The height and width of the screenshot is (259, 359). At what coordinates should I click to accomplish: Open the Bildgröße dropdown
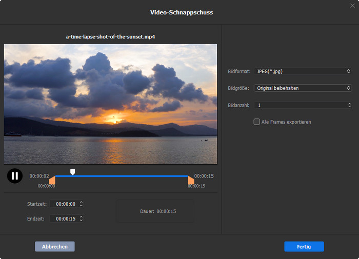click(303, 88)
